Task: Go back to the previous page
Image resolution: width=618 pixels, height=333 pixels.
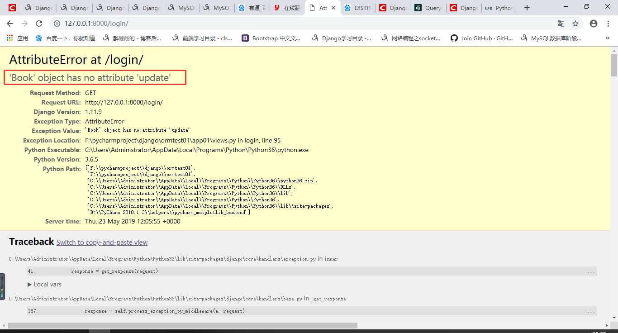Action: [10, 24]
